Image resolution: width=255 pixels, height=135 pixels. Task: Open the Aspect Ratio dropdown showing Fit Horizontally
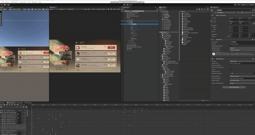click(242, 80)
